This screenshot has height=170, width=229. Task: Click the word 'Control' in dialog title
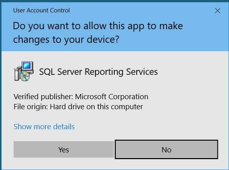60,10
